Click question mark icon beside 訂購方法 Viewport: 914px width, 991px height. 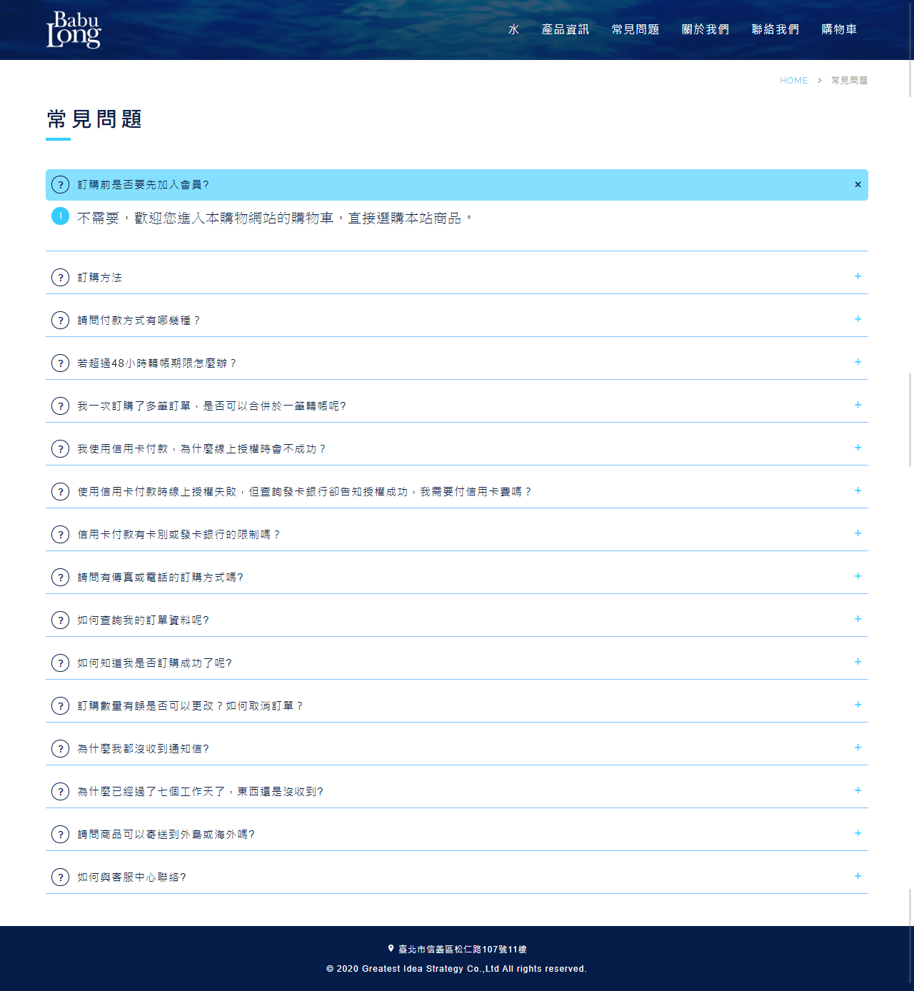click(x=61, y=278)
